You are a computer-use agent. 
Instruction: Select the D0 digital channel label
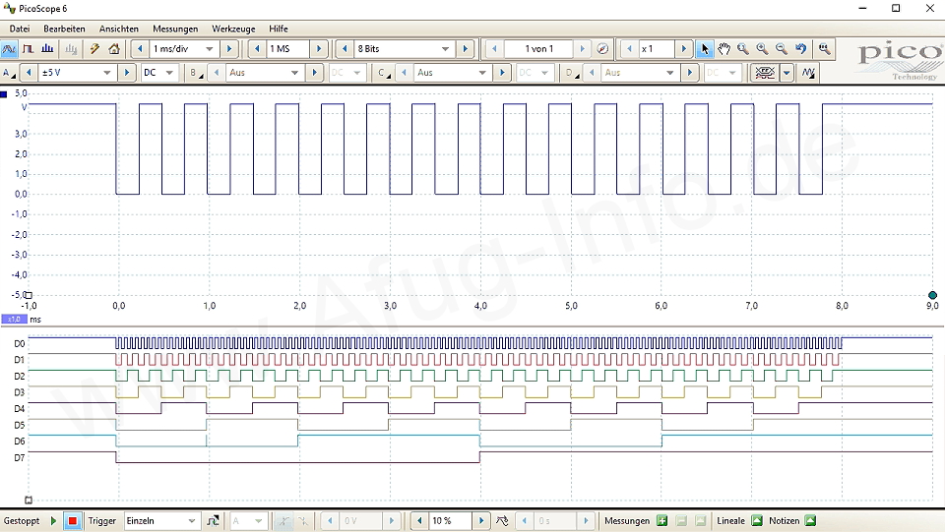click(20, 343)
